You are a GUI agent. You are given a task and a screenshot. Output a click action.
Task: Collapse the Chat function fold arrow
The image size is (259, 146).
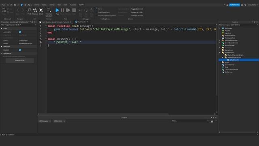coord(46,26)
